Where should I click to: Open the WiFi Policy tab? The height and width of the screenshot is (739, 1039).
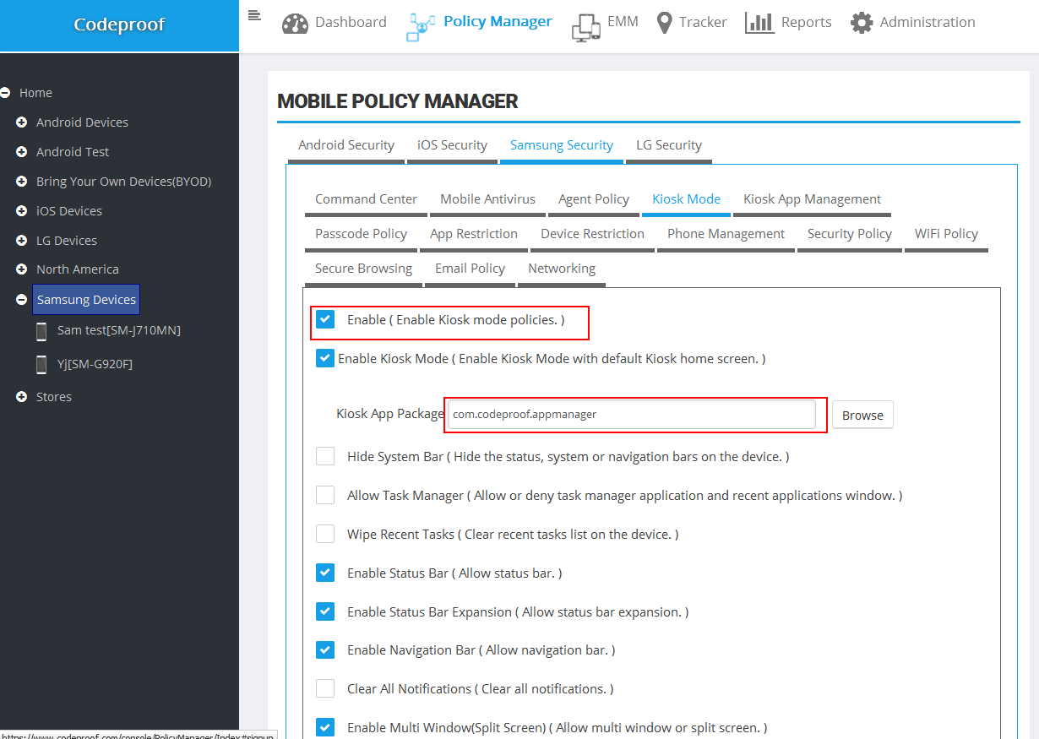946,234
